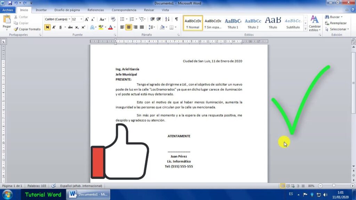Apply the Título 1 style
The image size is (356, 200).
233,23
